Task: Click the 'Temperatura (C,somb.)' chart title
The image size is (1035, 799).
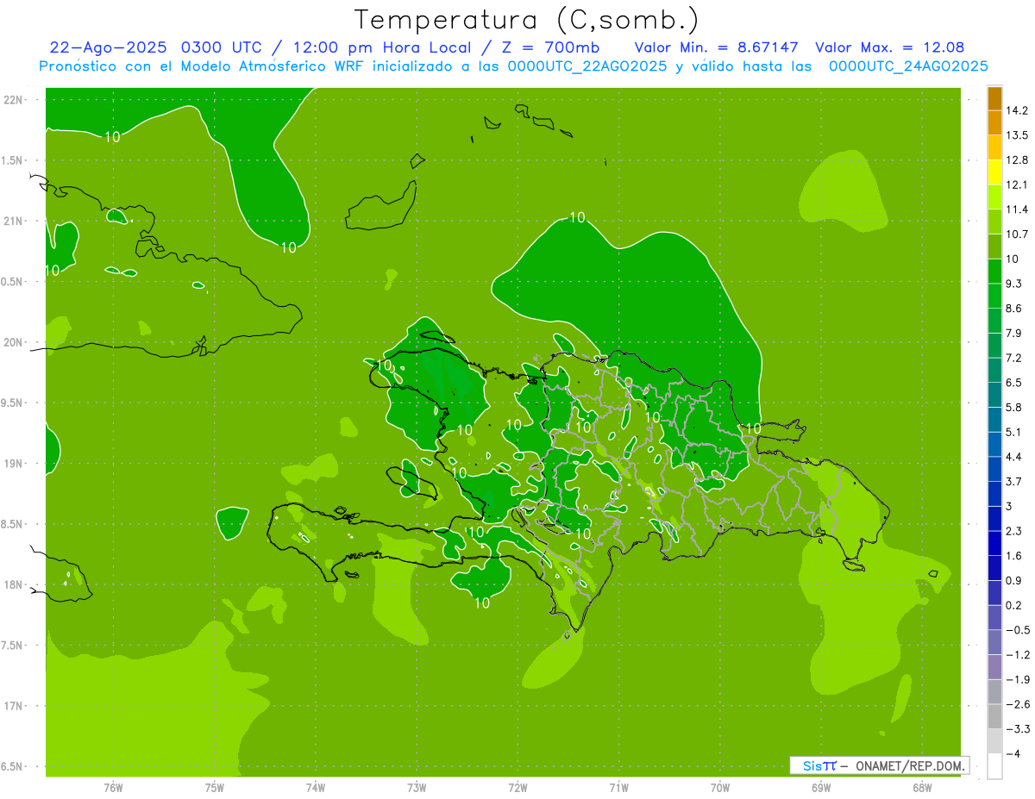Action: [x=526, y=20]
